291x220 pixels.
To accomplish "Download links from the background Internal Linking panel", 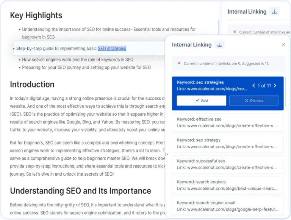I will pos(274,12).
